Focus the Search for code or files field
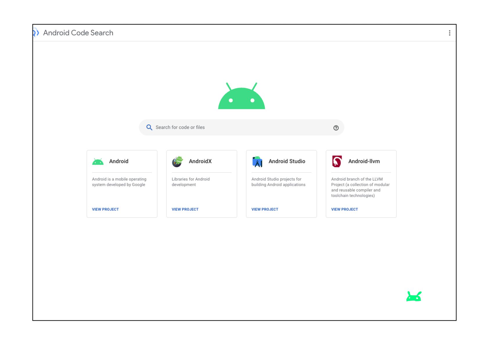Screen dimensions: 489x345 [x=241, y=128]
